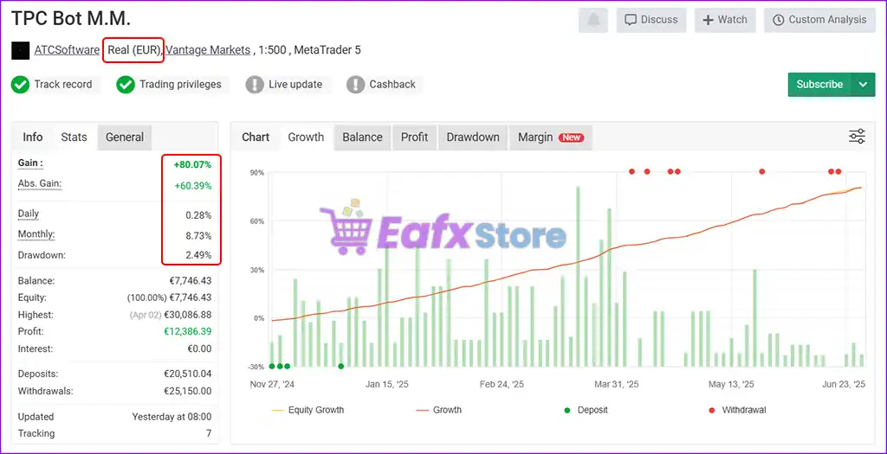Switch to the Balance chart tab
This screenshot has width=887, height=454.
(362, 137)
